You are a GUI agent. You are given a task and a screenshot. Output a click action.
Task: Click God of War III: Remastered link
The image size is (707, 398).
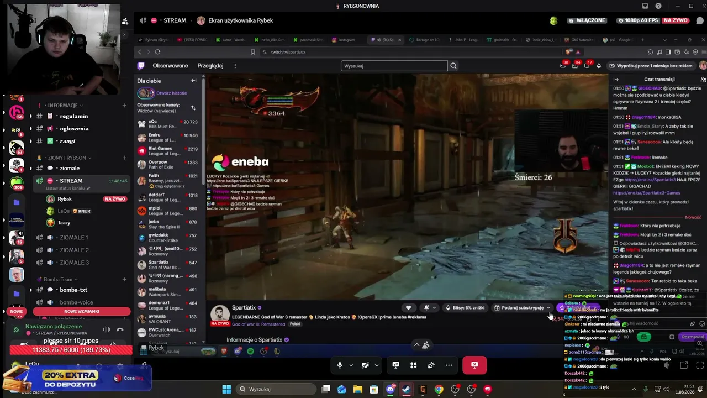tap(258, 324)
